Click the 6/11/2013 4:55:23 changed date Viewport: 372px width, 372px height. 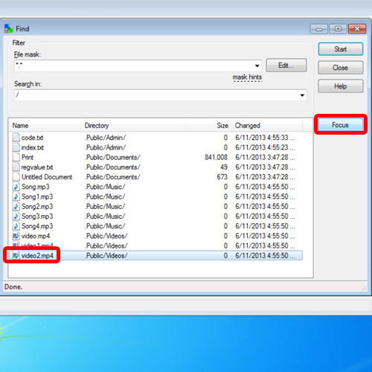point(265,147)
